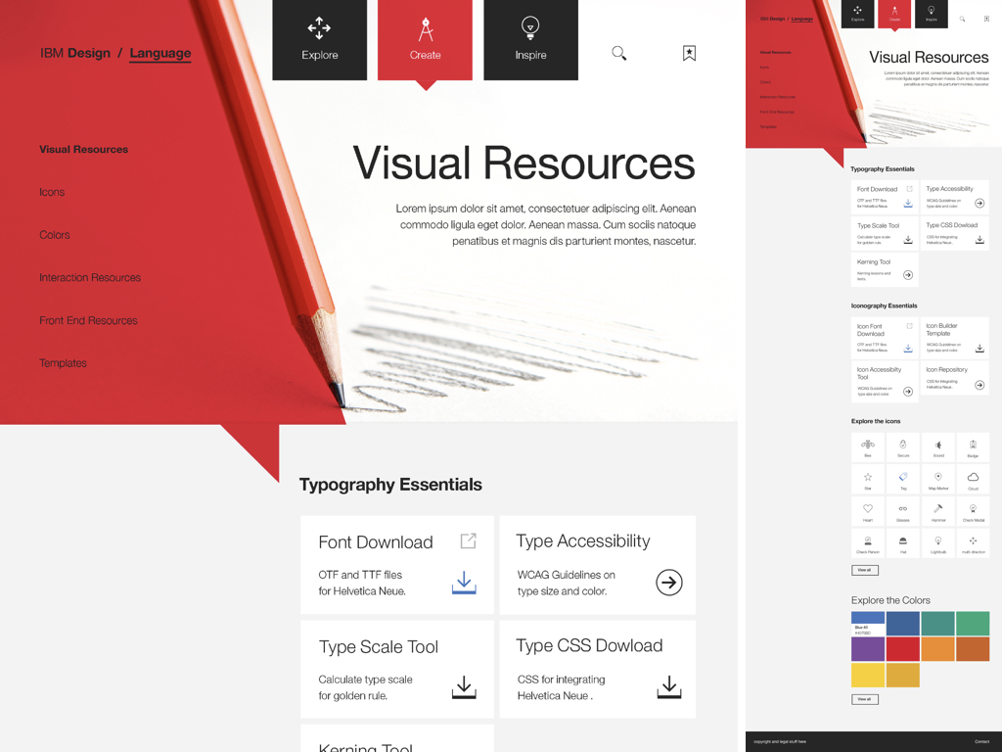Select the Secure lock icon tile
The width and height of the screenshot is (1002, 752).
903,446
